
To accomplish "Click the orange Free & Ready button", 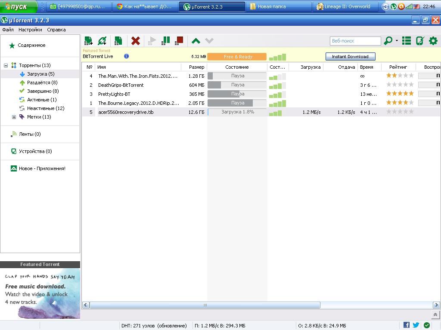I will [x=237, y=57].
